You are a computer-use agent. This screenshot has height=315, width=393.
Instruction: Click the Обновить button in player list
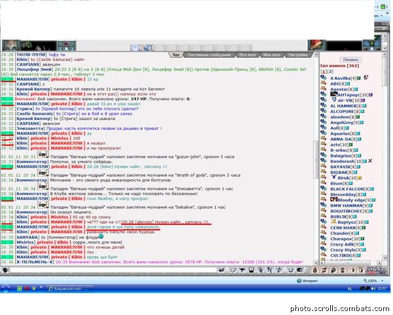[350, 60]
